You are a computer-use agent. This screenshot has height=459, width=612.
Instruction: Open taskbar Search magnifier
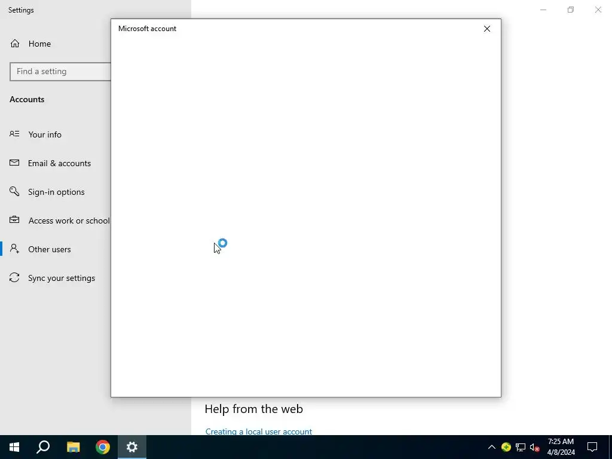pyautogui.click(x=43, y=447)
